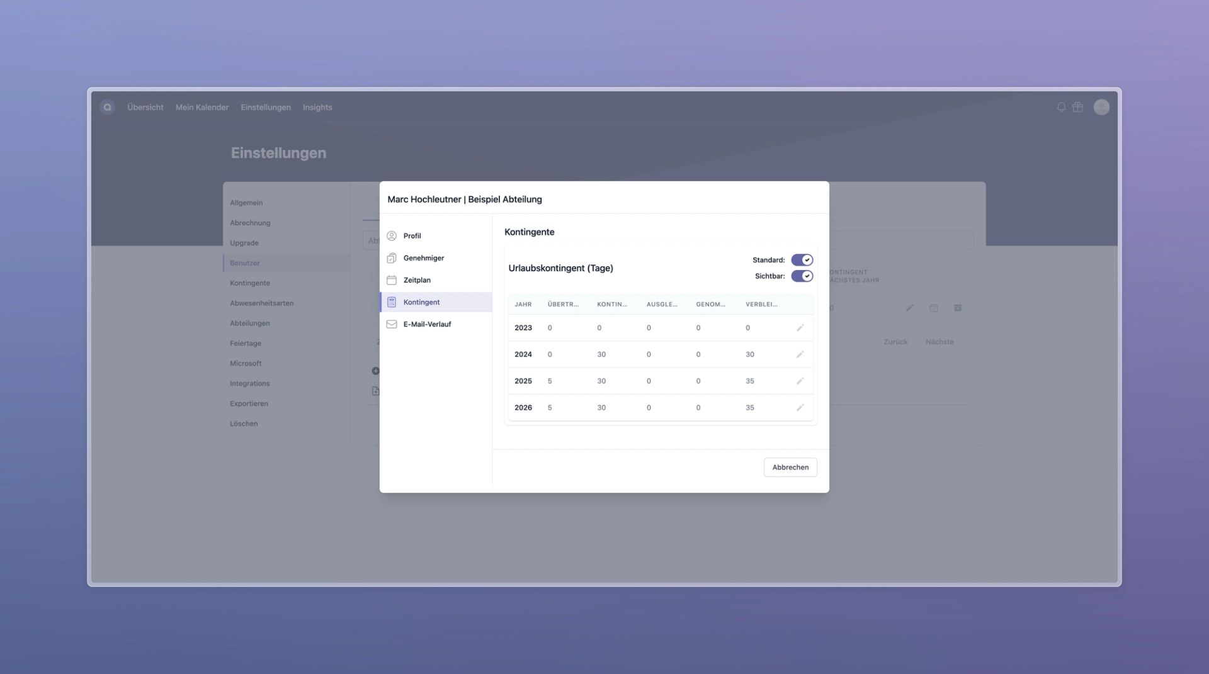Click the ÜBERTR... column header
The image size is (1209, 674).
pyautogui.click(x=563, y=305)
